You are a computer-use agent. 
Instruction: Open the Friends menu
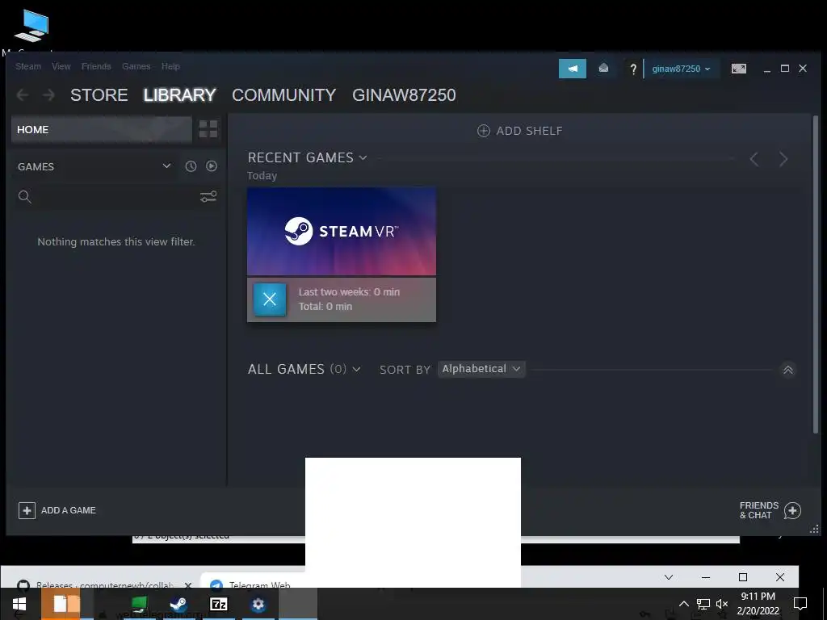click(96, 66)
